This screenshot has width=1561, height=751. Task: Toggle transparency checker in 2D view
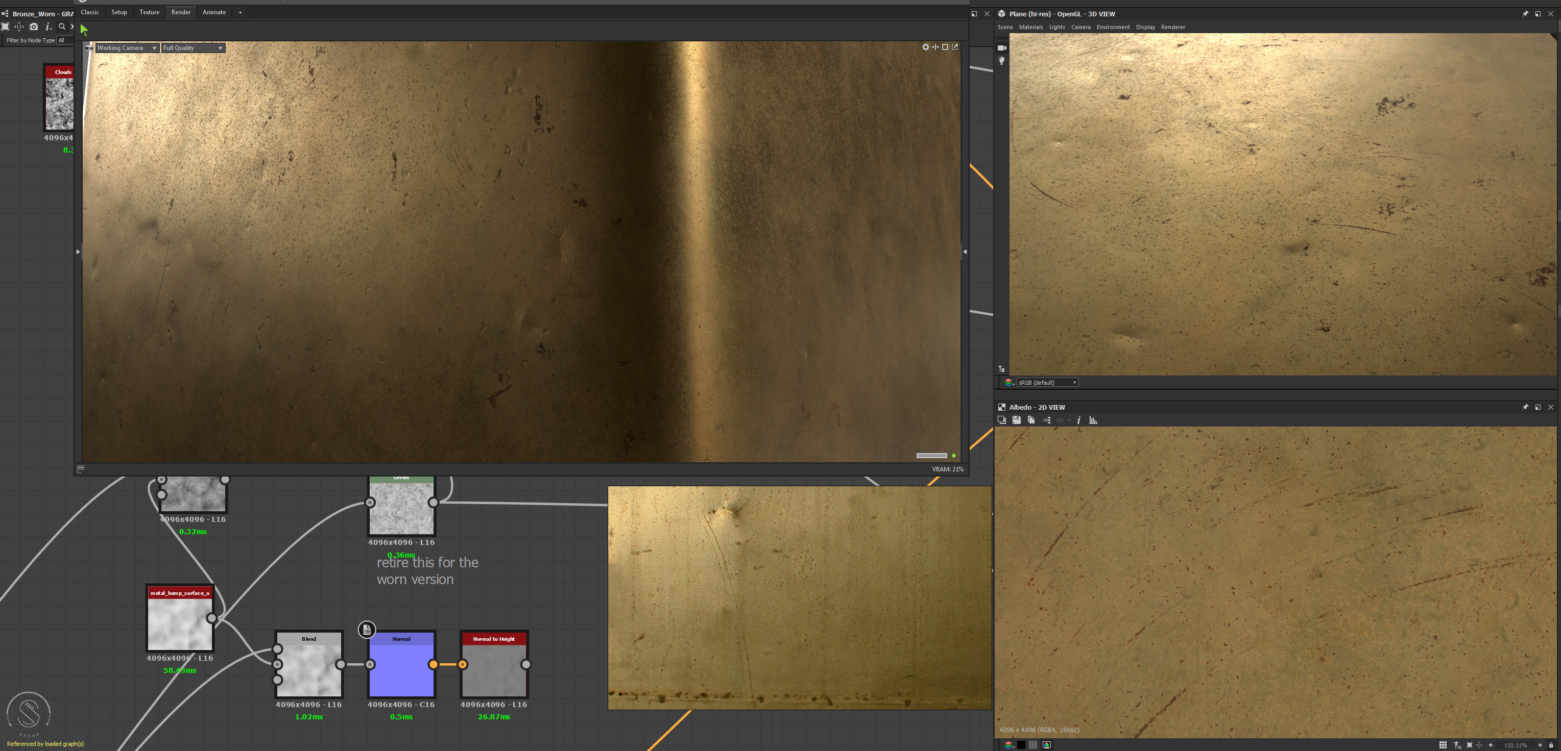point(1033,745)
